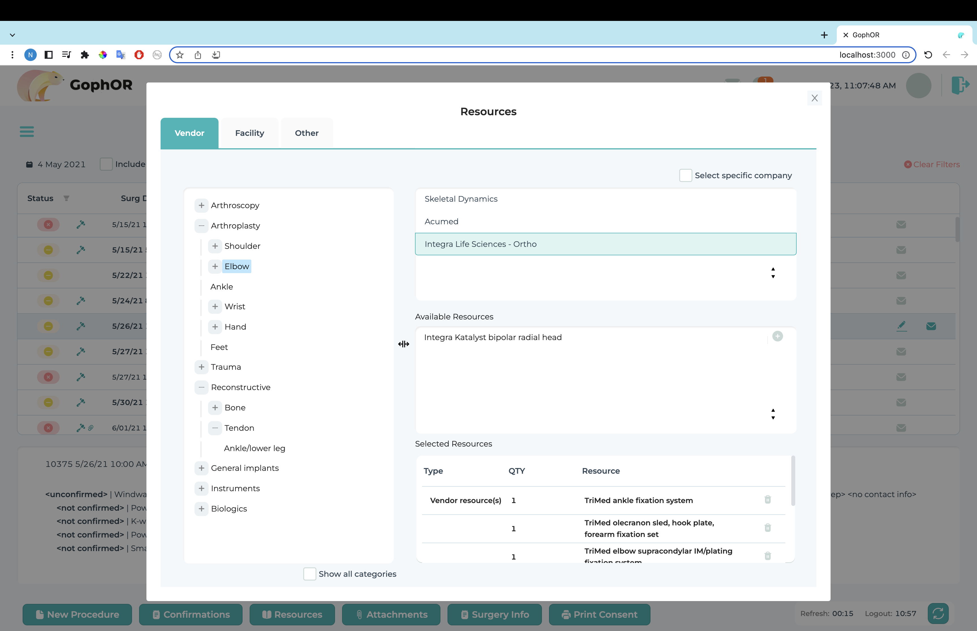Click the tools icon in 5/24/21 row
Viewport: 977px width, 631px height.
81,301
